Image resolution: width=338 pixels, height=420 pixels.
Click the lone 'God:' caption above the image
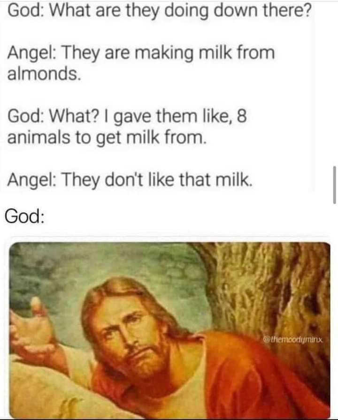coord(24,216)
